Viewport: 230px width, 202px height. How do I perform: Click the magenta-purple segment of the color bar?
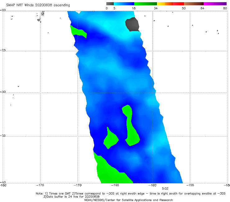[215, 4]
